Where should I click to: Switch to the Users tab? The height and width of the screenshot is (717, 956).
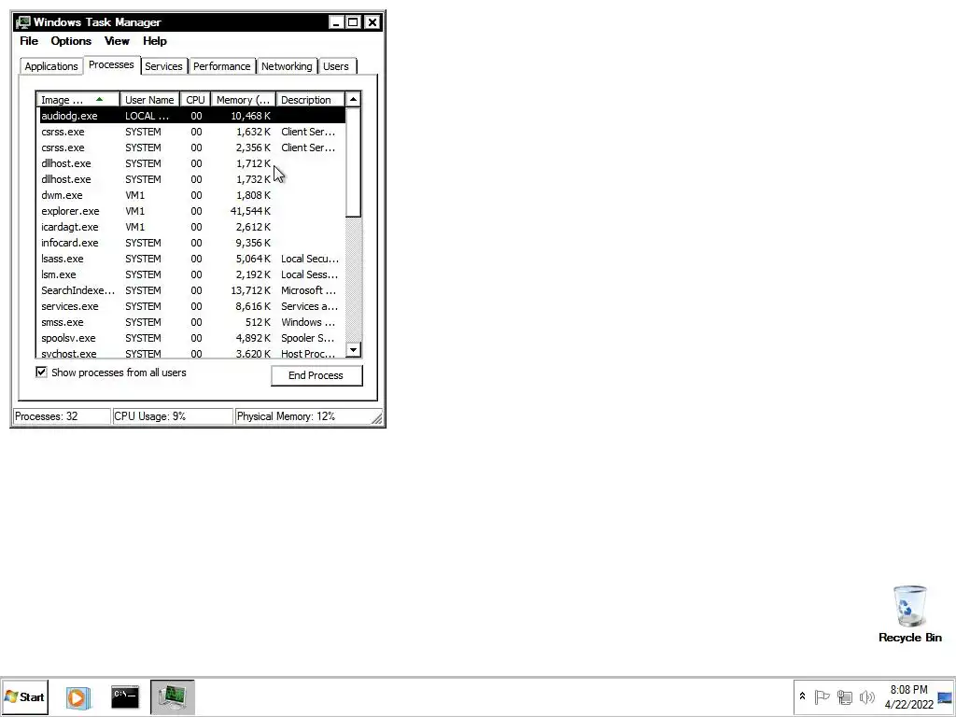tap(336, 66)
